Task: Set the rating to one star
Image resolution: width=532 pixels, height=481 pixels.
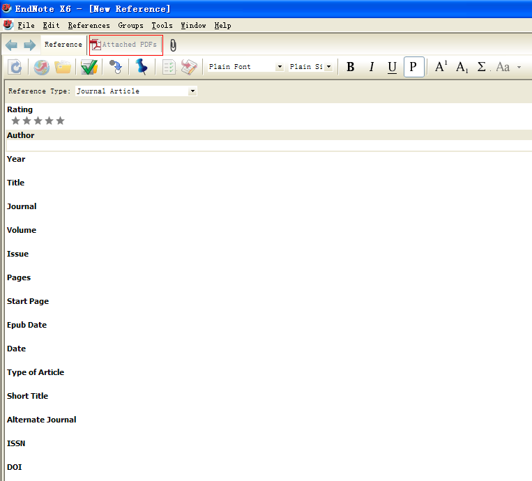Action: 15,121
